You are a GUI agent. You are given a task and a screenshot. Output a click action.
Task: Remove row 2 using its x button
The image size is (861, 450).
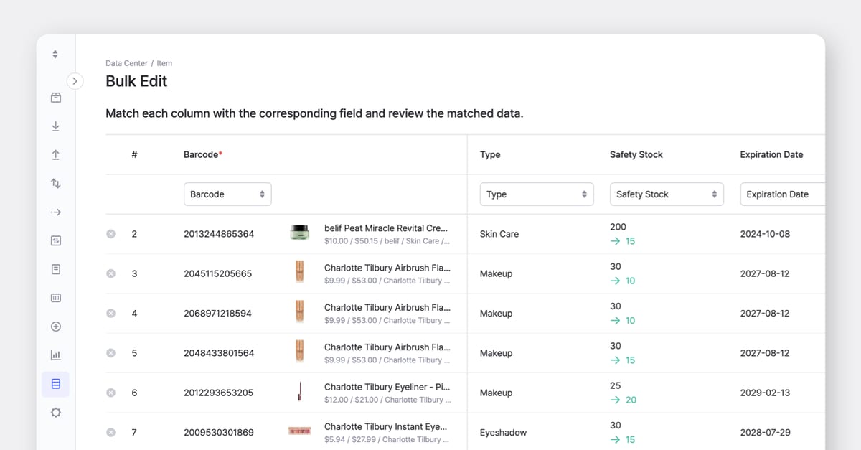click(x=110, y=233)
